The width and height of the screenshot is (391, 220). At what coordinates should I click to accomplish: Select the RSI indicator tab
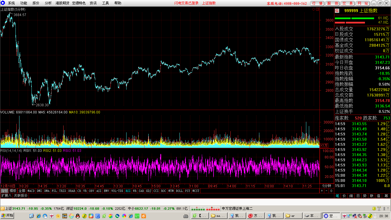tap(128, 191)
